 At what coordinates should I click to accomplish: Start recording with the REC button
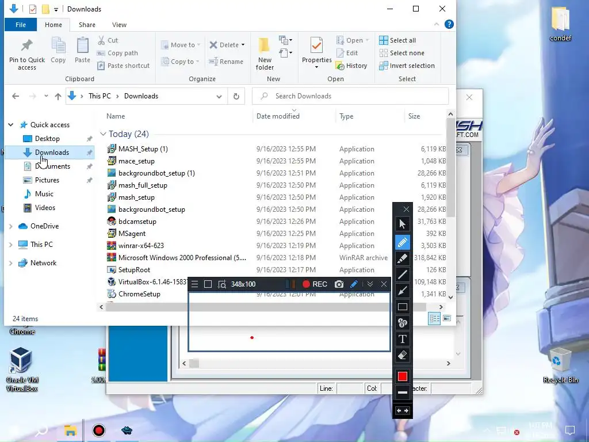pyautogui.click(x=315, y=284)
